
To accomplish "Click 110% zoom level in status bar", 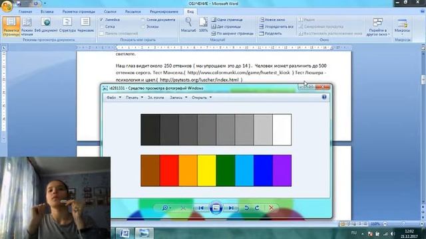I will [375, 224].
